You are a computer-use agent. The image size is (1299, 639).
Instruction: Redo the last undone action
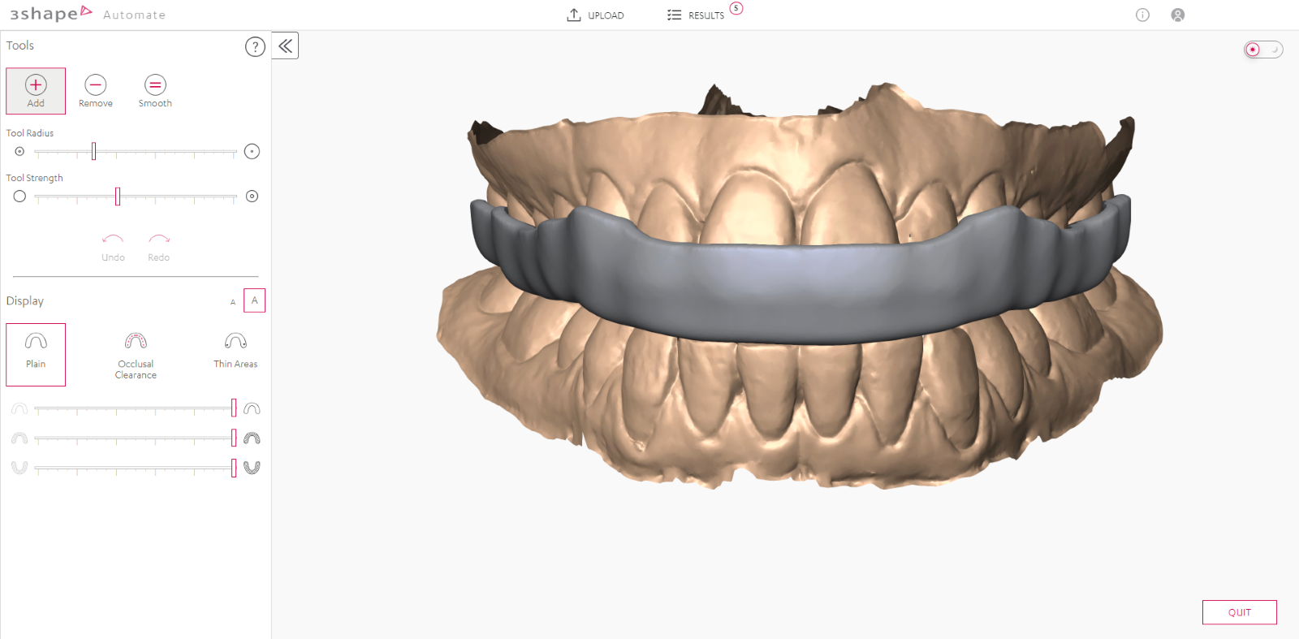[x=159, y=246]
